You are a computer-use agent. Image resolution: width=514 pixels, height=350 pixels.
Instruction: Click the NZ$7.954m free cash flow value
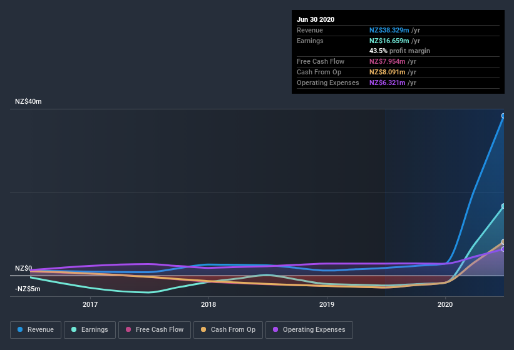pyautogui.click(x=387, y=61)
